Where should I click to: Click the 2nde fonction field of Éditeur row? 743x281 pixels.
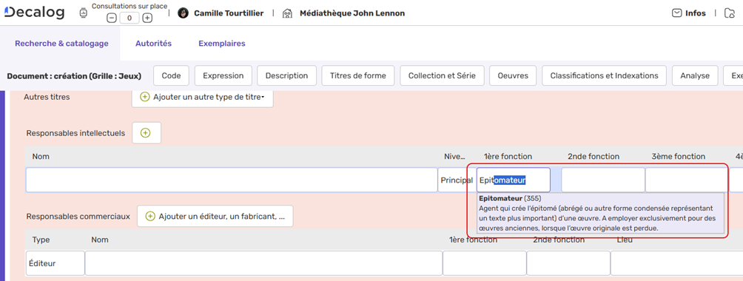(x=568, y=263)
